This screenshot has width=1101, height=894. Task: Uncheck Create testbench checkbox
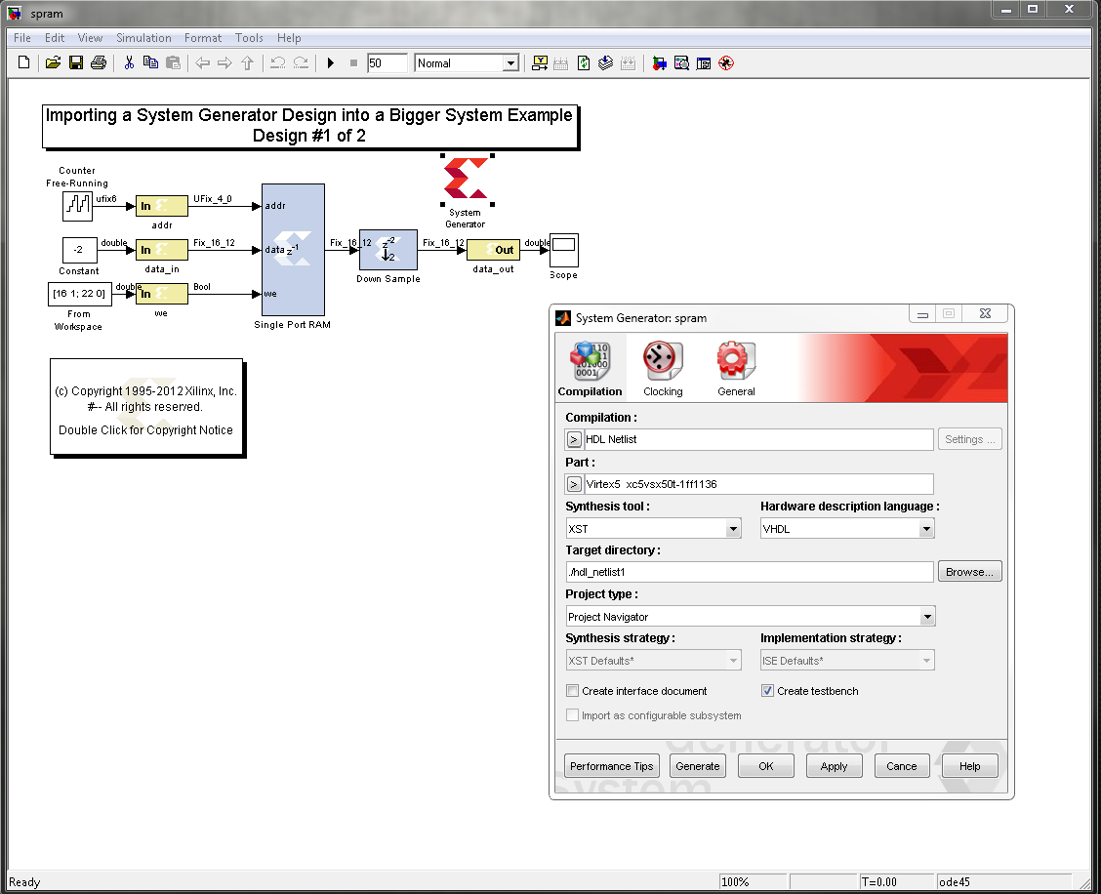767,691
